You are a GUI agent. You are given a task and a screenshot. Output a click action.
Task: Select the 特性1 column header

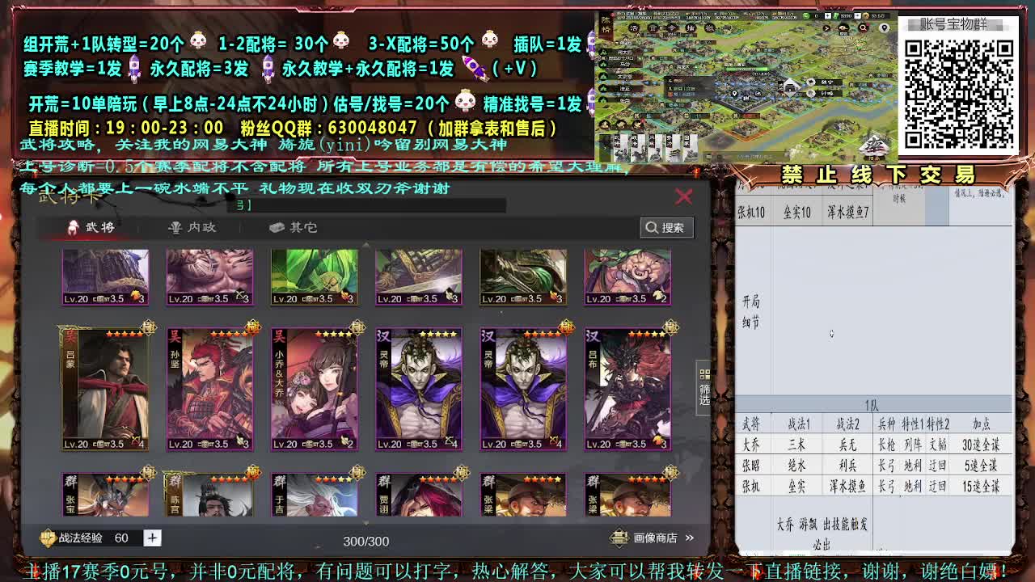coord(913,424)
